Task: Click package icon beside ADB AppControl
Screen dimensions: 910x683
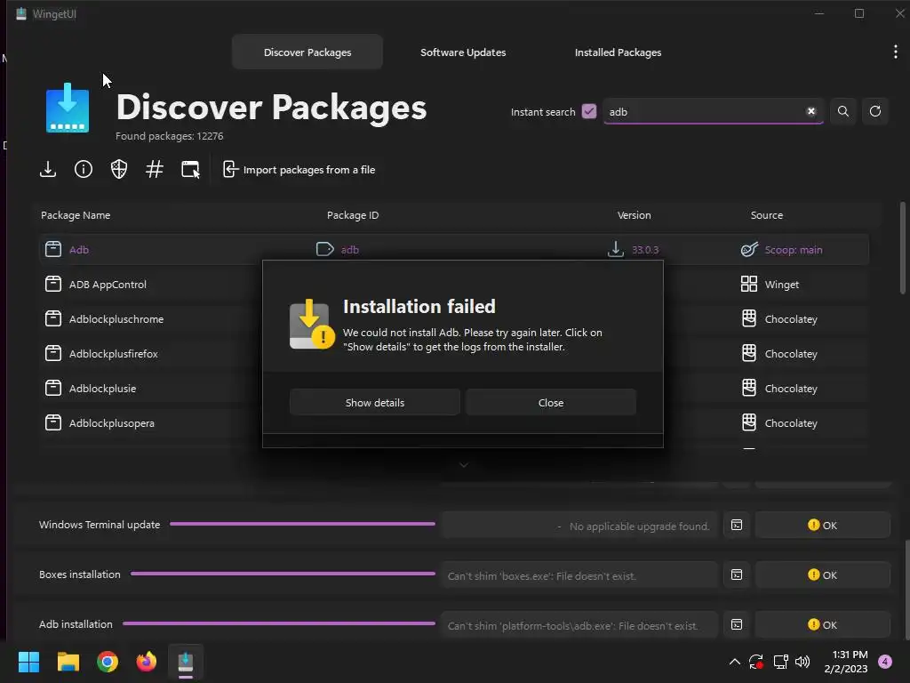Action: click(x=52, y=284)
